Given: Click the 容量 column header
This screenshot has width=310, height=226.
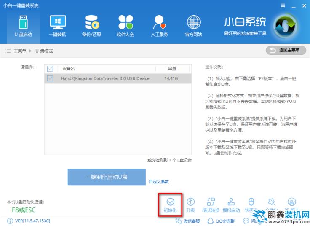Looking at the screenshot, I should pyautogui.click(x=172, y=69).
